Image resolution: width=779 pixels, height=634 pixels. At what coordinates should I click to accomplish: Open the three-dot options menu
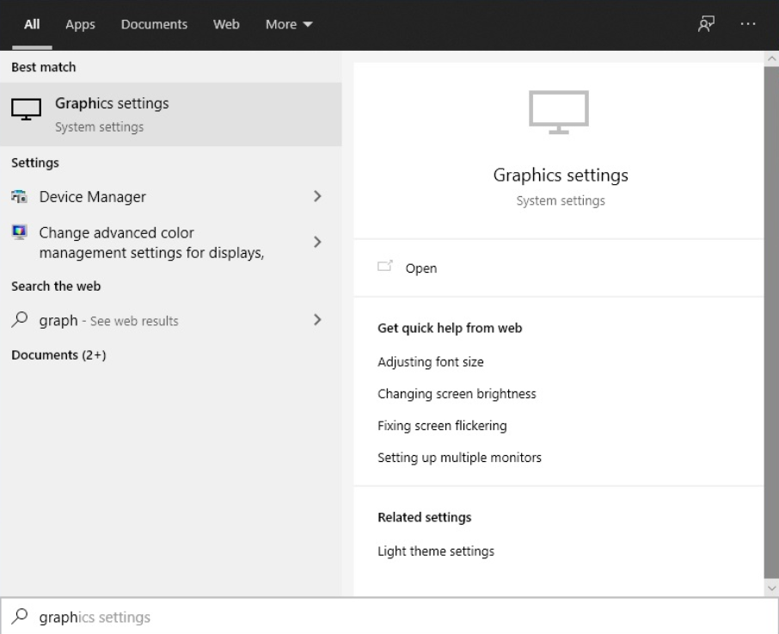click(x=748, y=24)
